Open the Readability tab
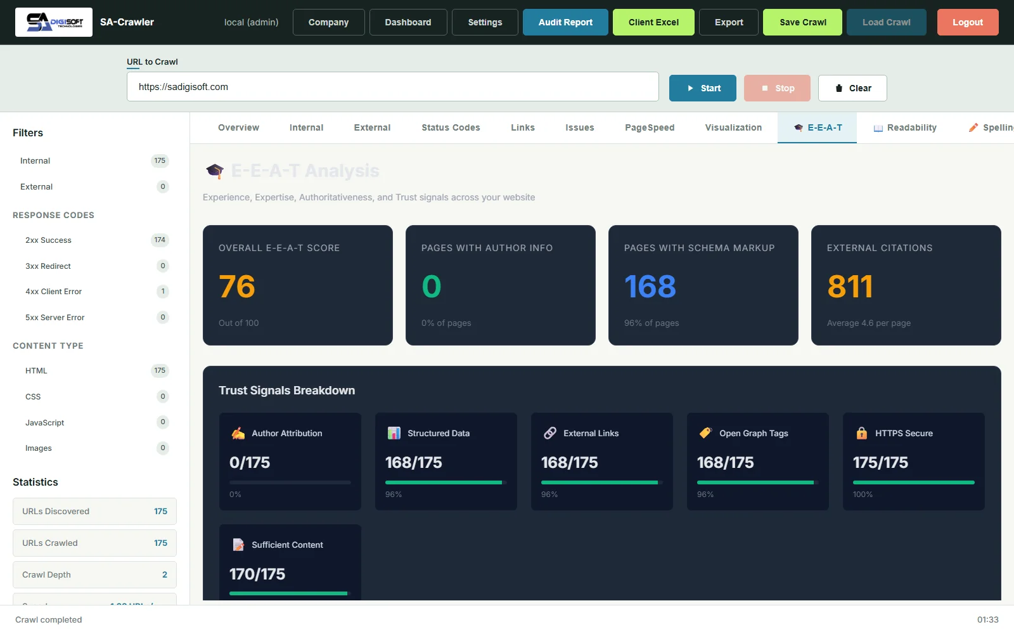This screenshot has width=1014, height=634. point(905,127)
